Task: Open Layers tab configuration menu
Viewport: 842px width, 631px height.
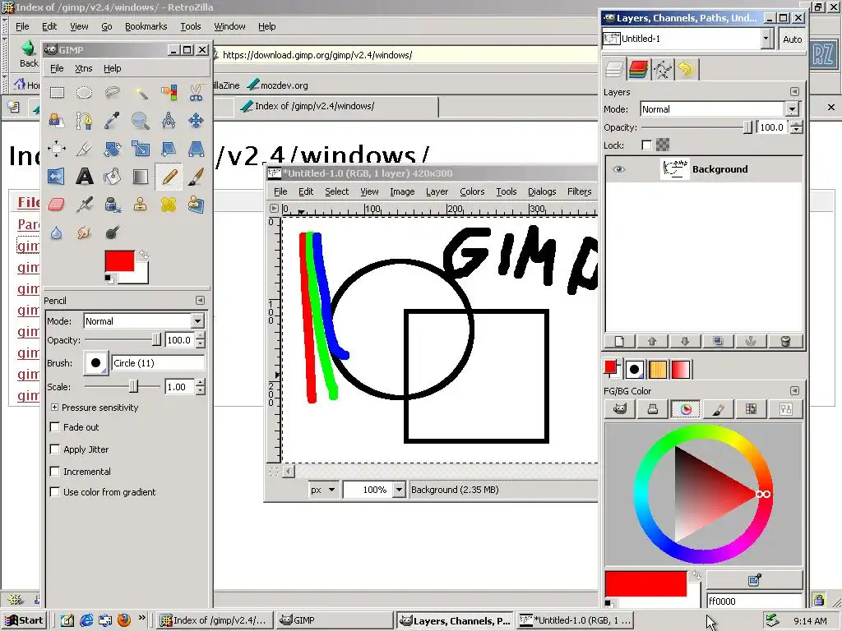Action: tap(794, 92)
